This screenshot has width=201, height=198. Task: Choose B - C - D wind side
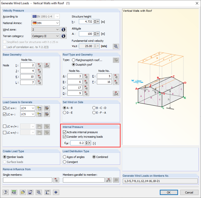tap(94, 108)
